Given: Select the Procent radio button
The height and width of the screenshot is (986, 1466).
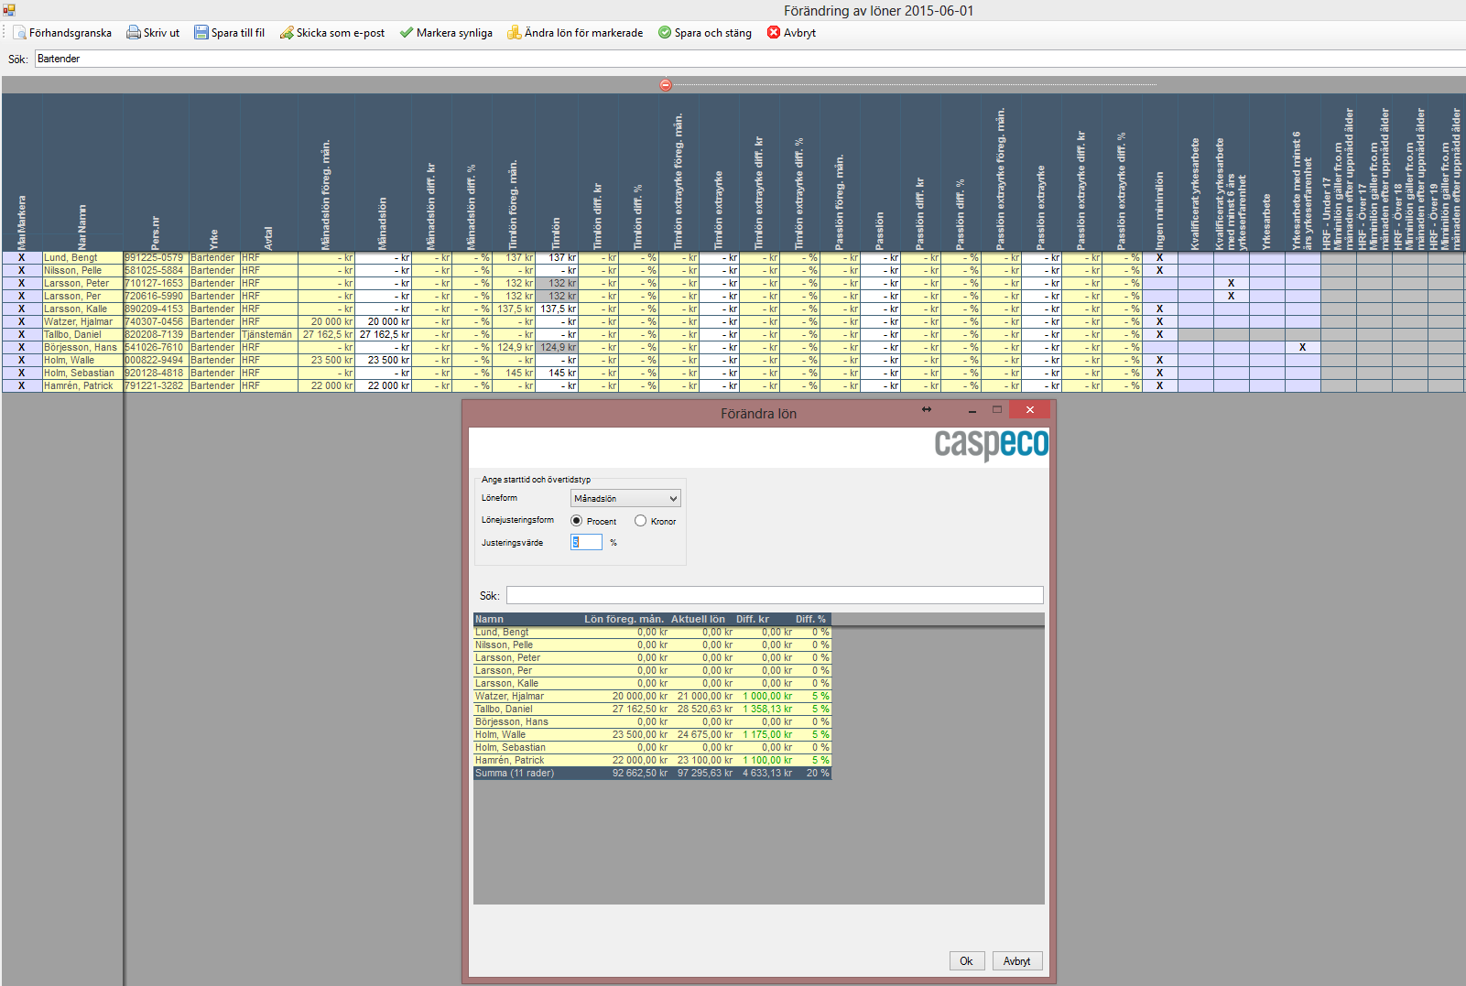Looking at the screenshot, I should tap(576, 521).
